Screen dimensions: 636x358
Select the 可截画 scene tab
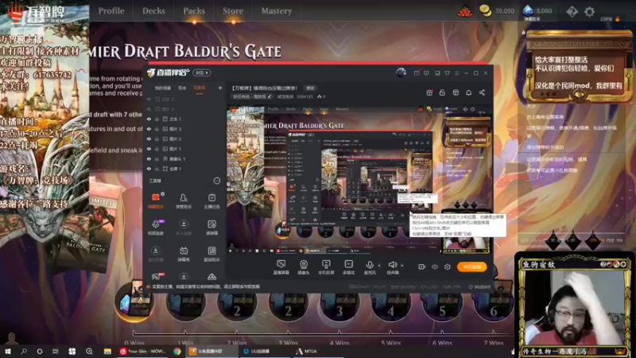[x=200, y=88]
